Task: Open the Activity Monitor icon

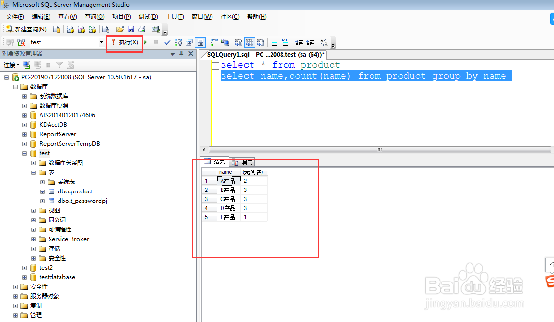Action: coord(155,30)
